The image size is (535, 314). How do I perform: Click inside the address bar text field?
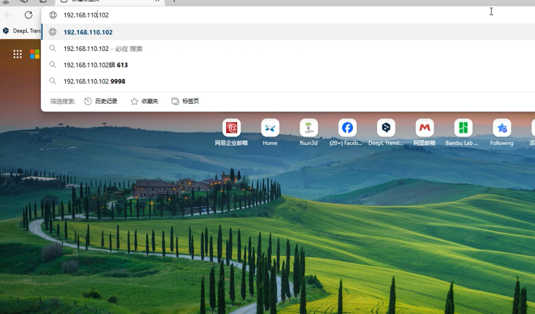point(253,15)
